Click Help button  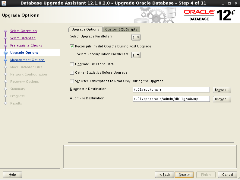12,175
